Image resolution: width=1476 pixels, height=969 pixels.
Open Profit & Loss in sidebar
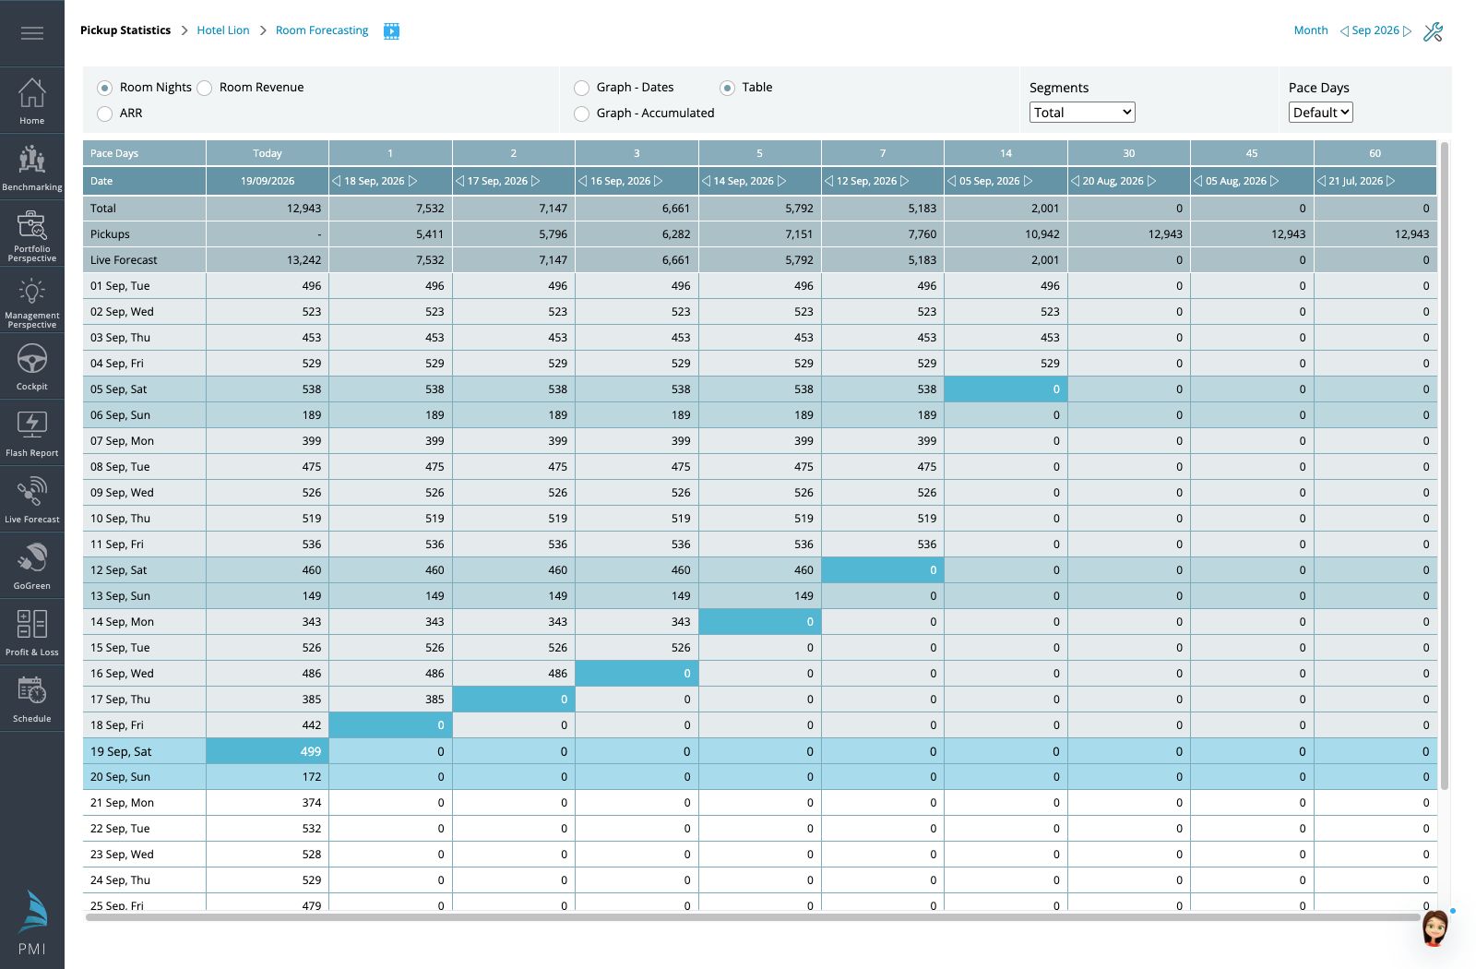[32, 633]
